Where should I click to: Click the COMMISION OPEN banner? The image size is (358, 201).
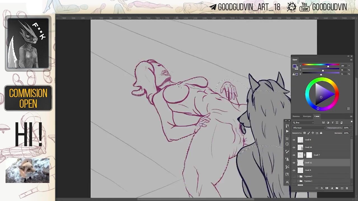click(x=28, y=98)
